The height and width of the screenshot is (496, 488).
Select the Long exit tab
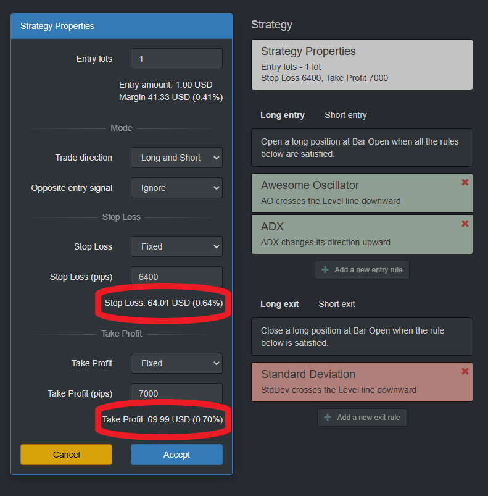point(279,304)
